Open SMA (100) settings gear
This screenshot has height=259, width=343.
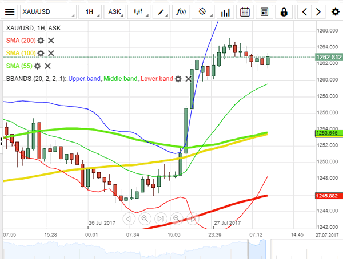click(x=41, y=53)
